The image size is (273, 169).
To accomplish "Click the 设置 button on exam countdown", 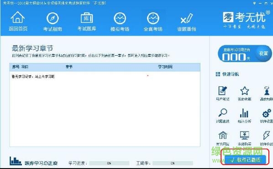I will (263, 53).
